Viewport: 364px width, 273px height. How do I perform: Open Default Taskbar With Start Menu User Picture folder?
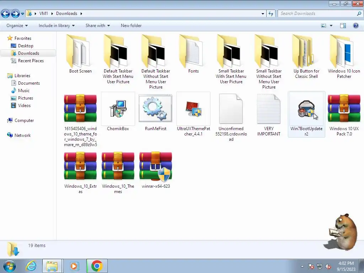click(118, 59)
